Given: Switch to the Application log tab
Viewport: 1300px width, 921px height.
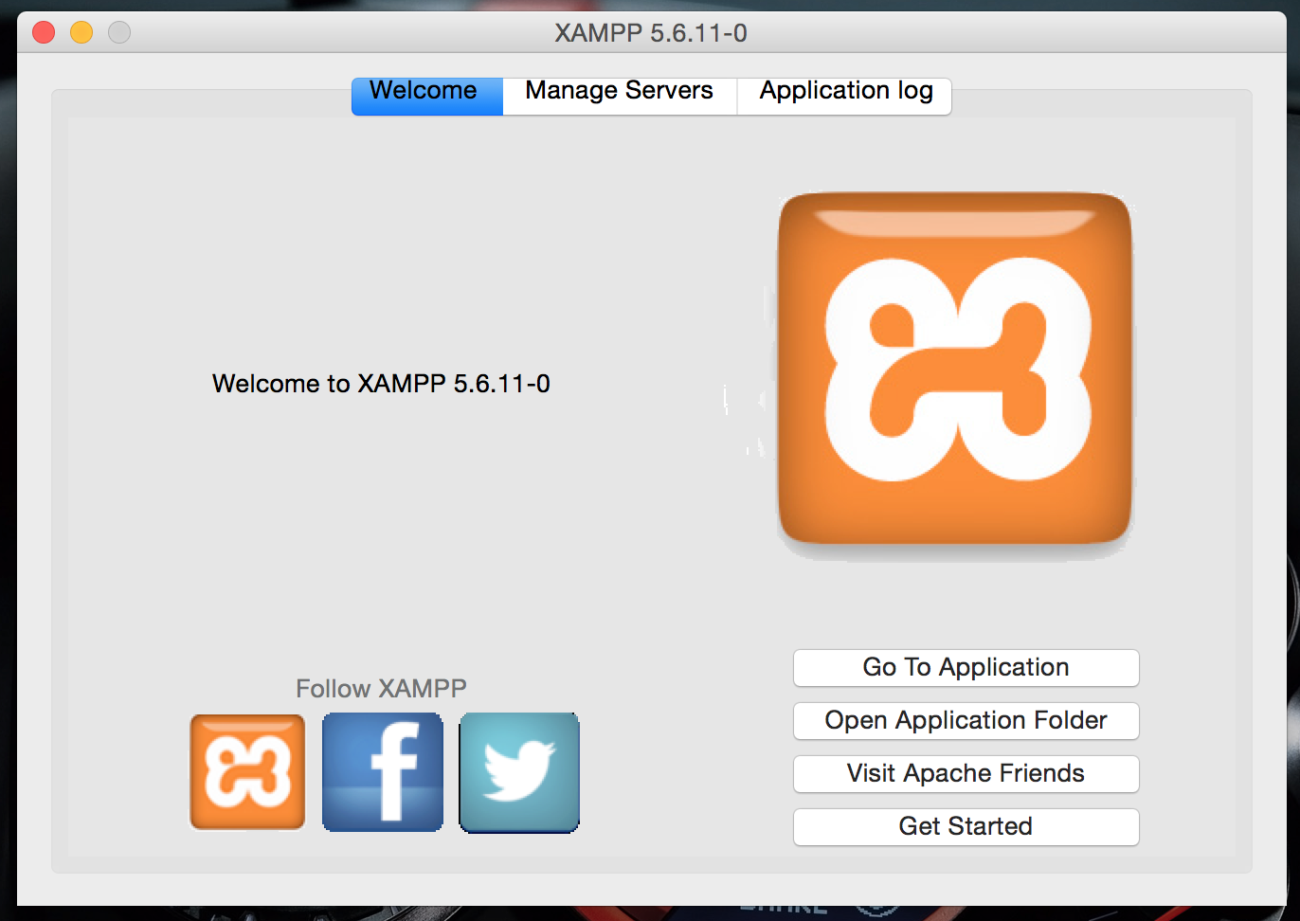Looking at the screenshot, I should 844,96.
